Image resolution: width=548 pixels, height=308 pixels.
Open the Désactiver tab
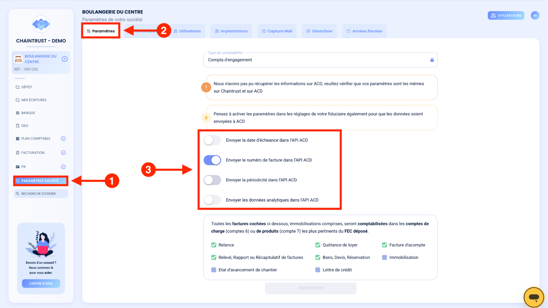[319, 31]
